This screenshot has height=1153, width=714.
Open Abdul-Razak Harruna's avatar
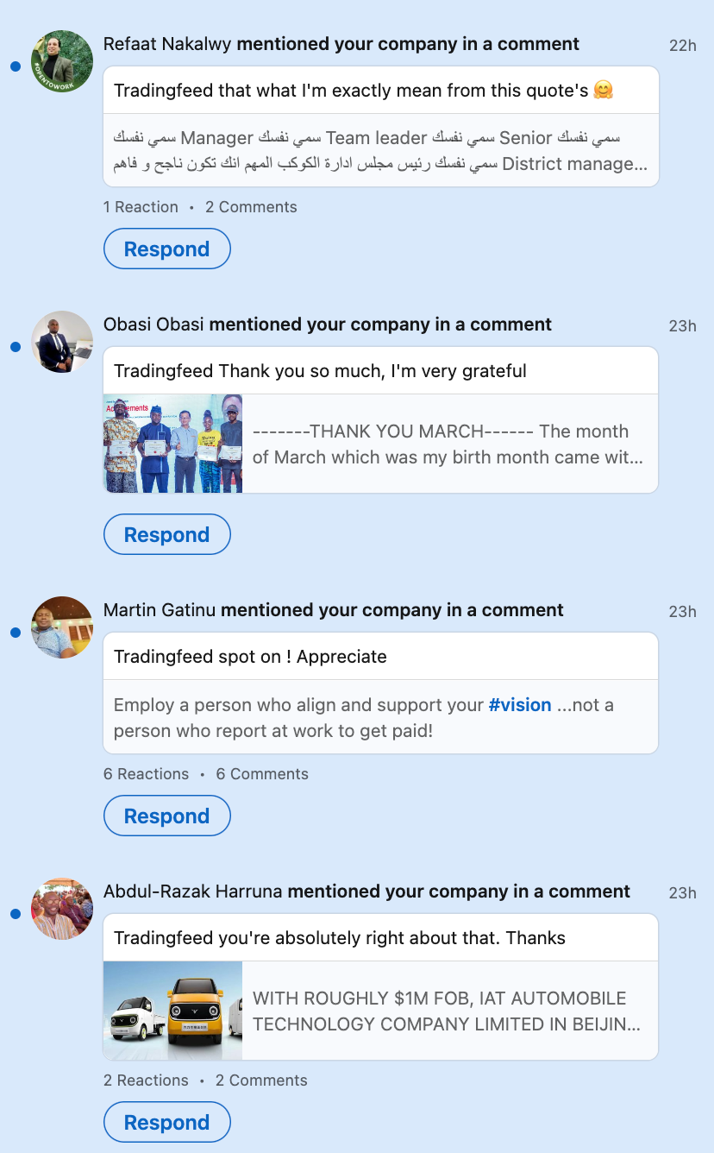62,909
